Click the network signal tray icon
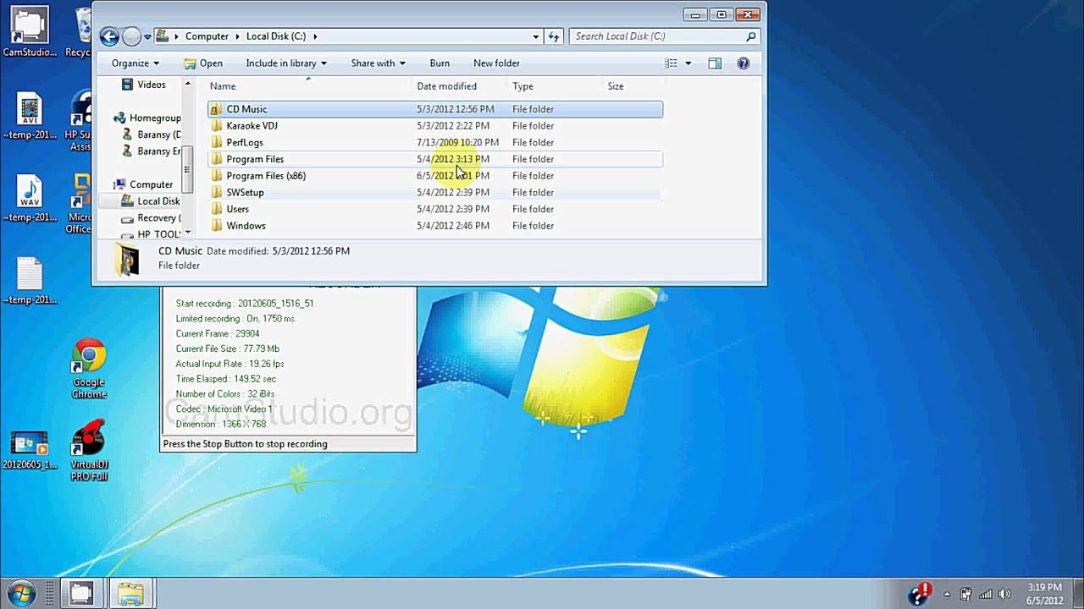The width and height of the screenshot is (1084, 609). tap(986, 594)
